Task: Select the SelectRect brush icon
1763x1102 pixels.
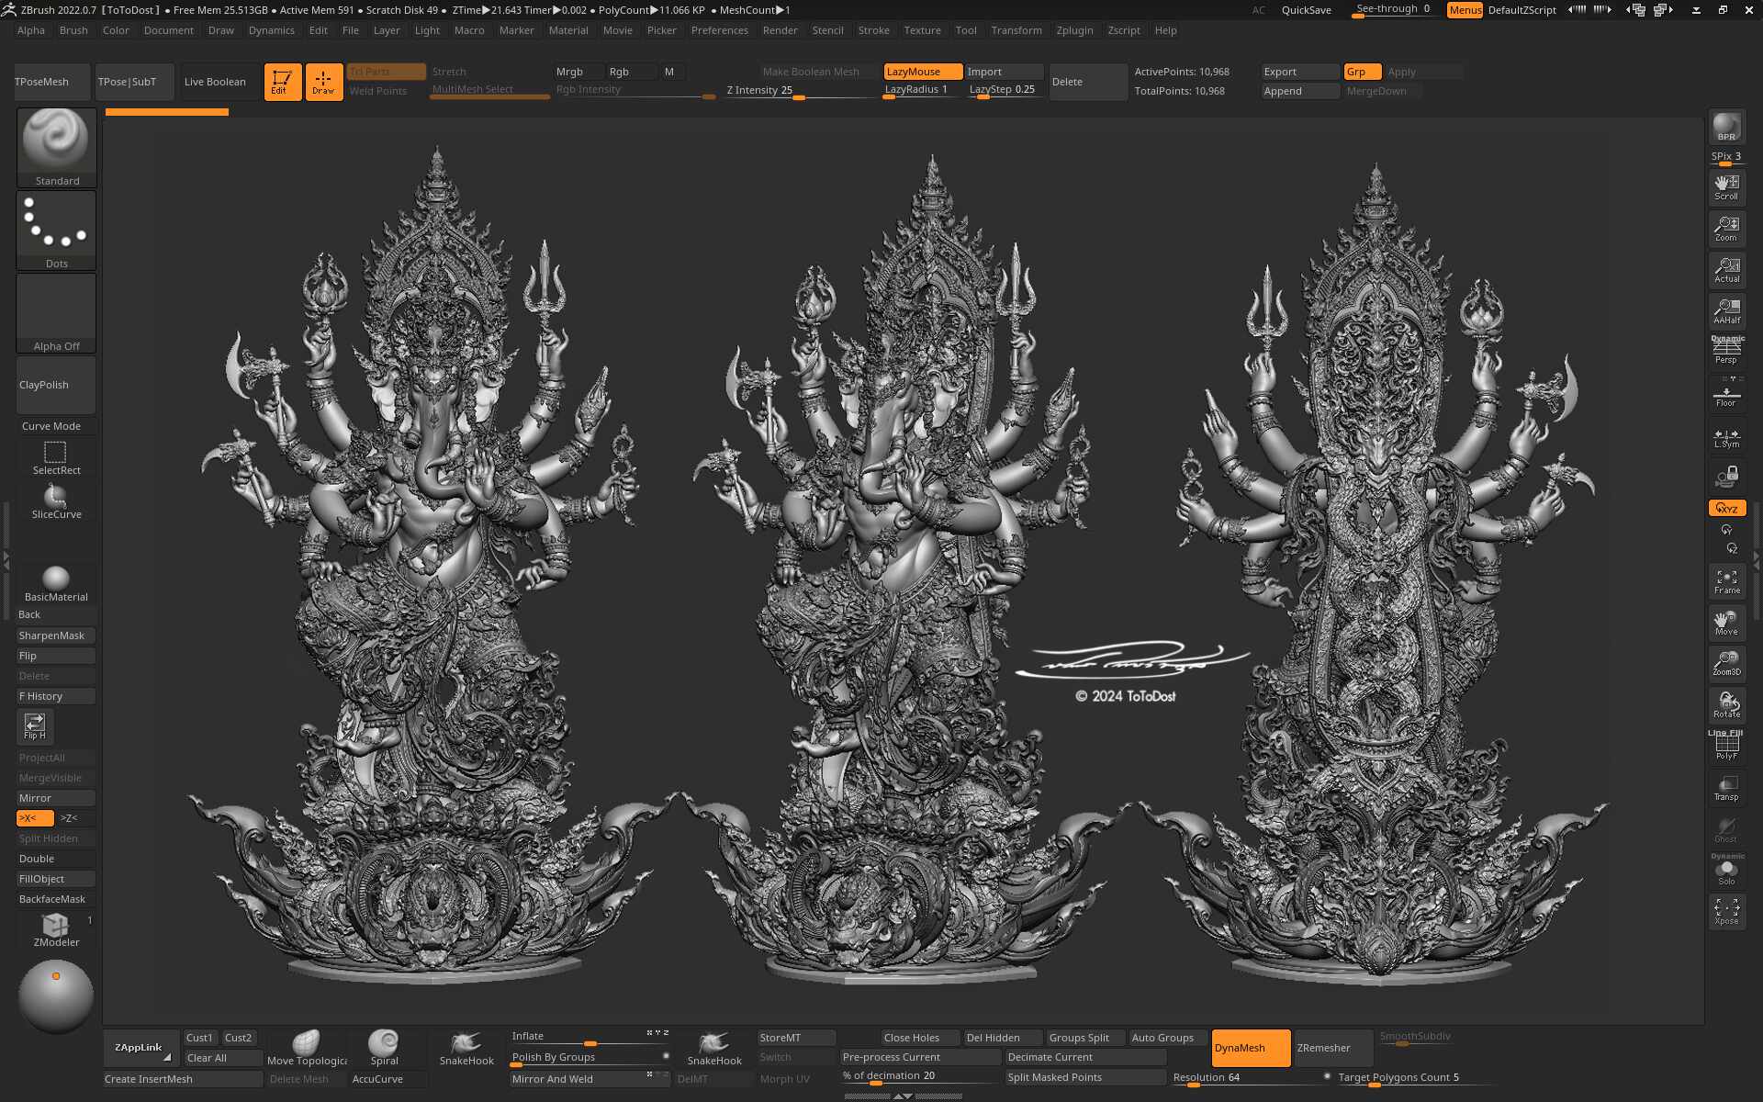Action: pos(56,457)
